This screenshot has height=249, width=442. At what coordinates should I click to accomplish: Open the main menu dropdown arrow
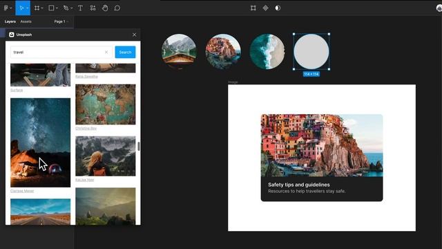click(x=11, y=8)
